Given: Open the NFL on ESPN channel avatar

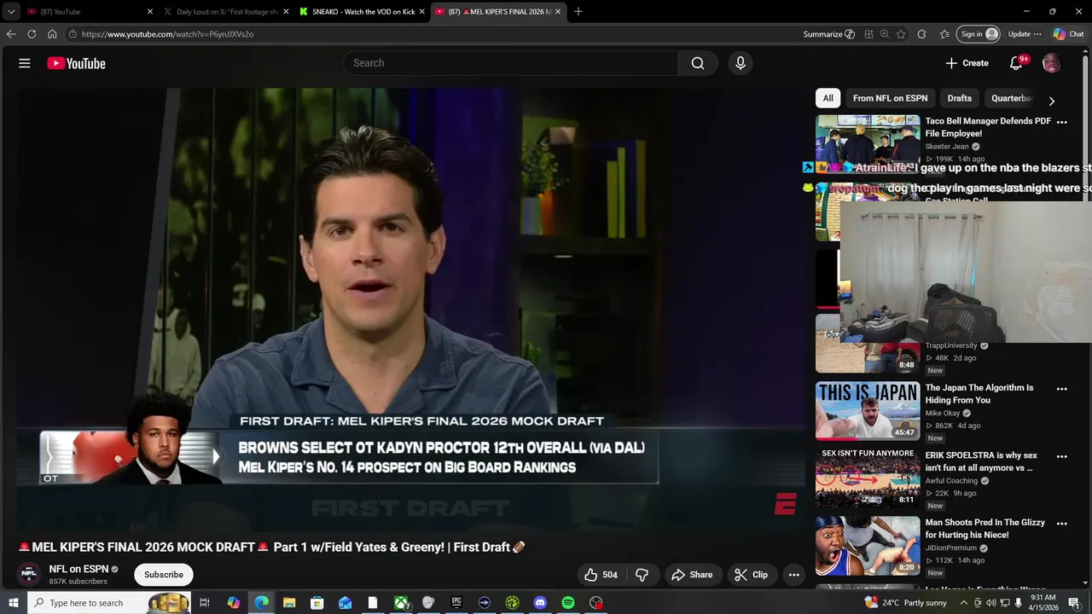Looking at the screenshot, I should pyautogui.click(x=30, y=575).
